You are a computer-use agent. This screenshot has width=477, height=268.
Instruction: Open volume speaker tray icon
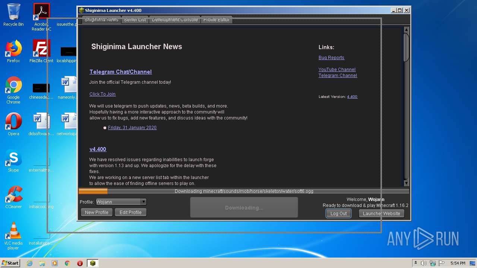(x=424, y=263)
